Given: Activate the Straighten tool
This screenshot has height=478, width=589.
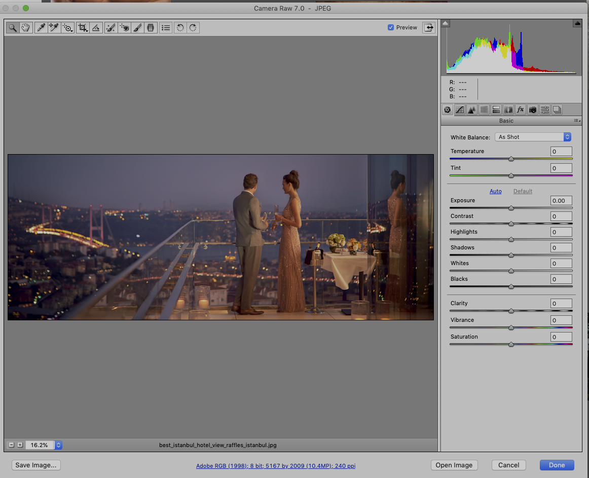Looking at the screenshot, I should pos(96,28).
